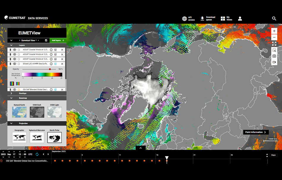The image size is (282, 180).
Task: Hide the Global L3C AVHRR layer via eye icon
Action: [15, 64]
